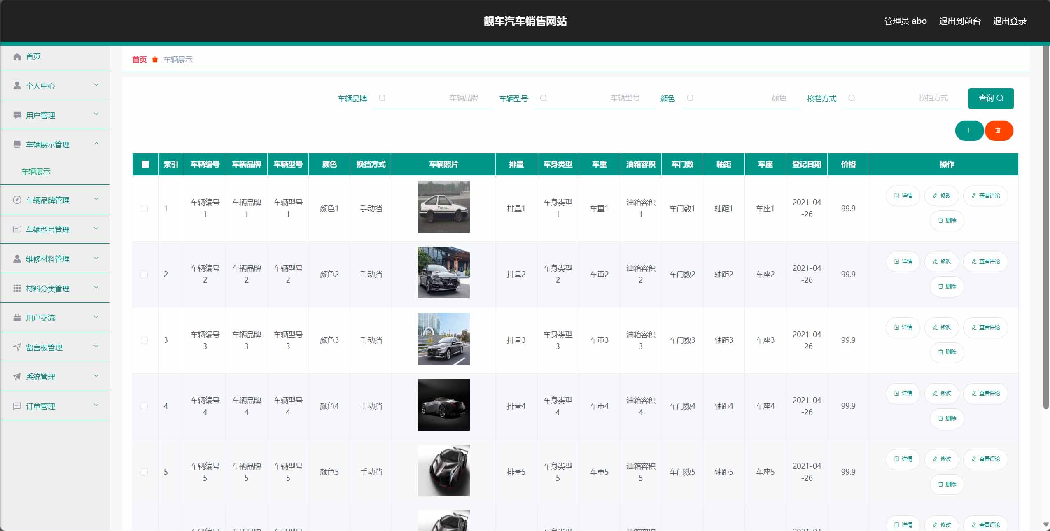Expand the 车辆型号管理 menu chevron
This screenshot has width=1050, height=531.
point(96,228)
